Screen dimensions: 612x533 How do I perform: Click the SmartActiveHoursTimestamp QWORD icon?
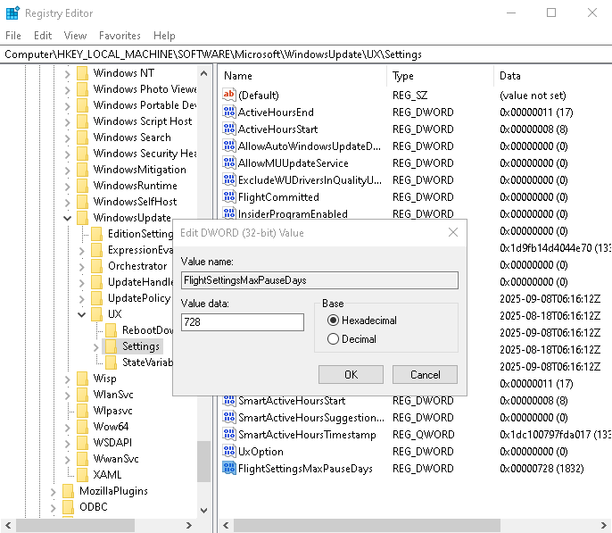[x=228, y=435]
